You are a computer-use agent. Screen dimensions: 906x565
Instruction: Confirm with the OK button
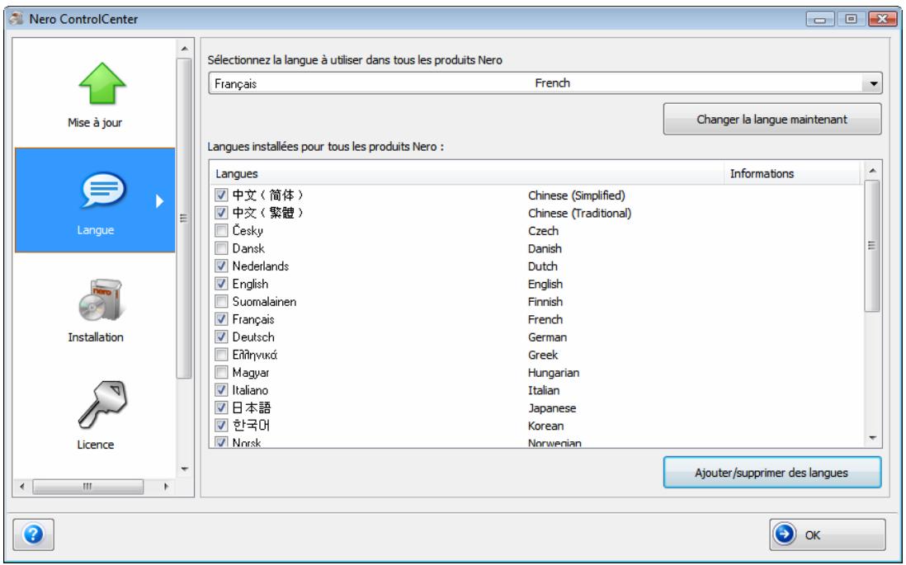point(827,534)
